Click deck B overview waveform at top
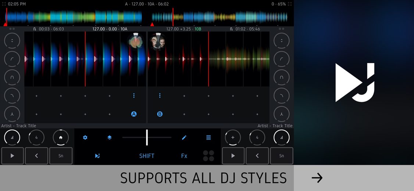This screenshot has height=191, width=414. click(220, 17)
